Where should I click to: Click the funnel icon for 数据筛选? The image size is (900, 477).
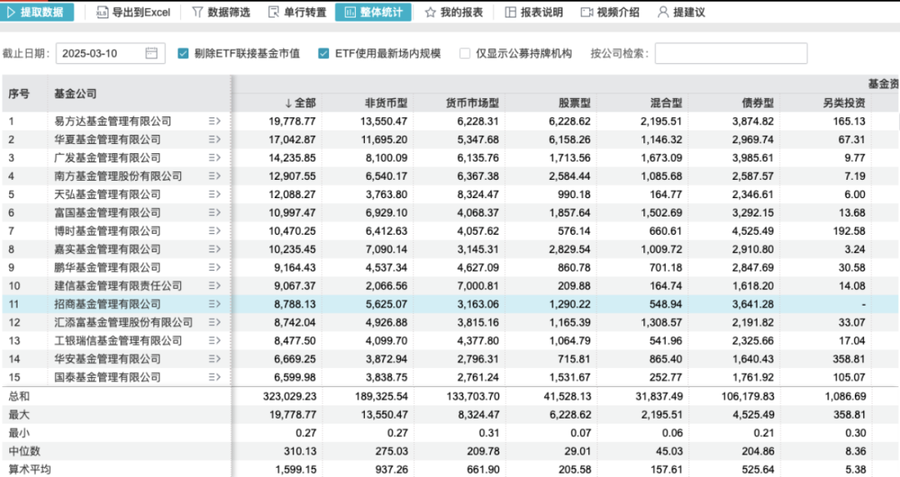point(197,12)
